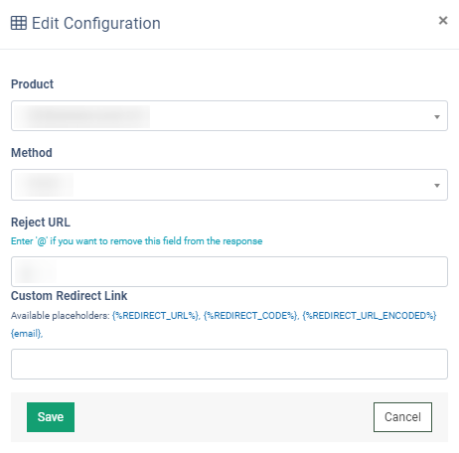Insert the {email} placeholder
This screenshot has height=453, width=459.
27,334
